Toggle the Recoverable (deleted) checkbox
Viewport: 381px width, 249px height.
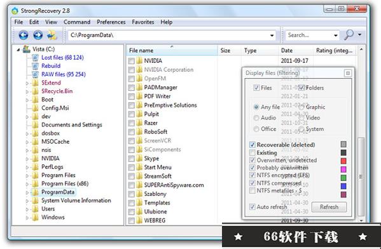253,145
